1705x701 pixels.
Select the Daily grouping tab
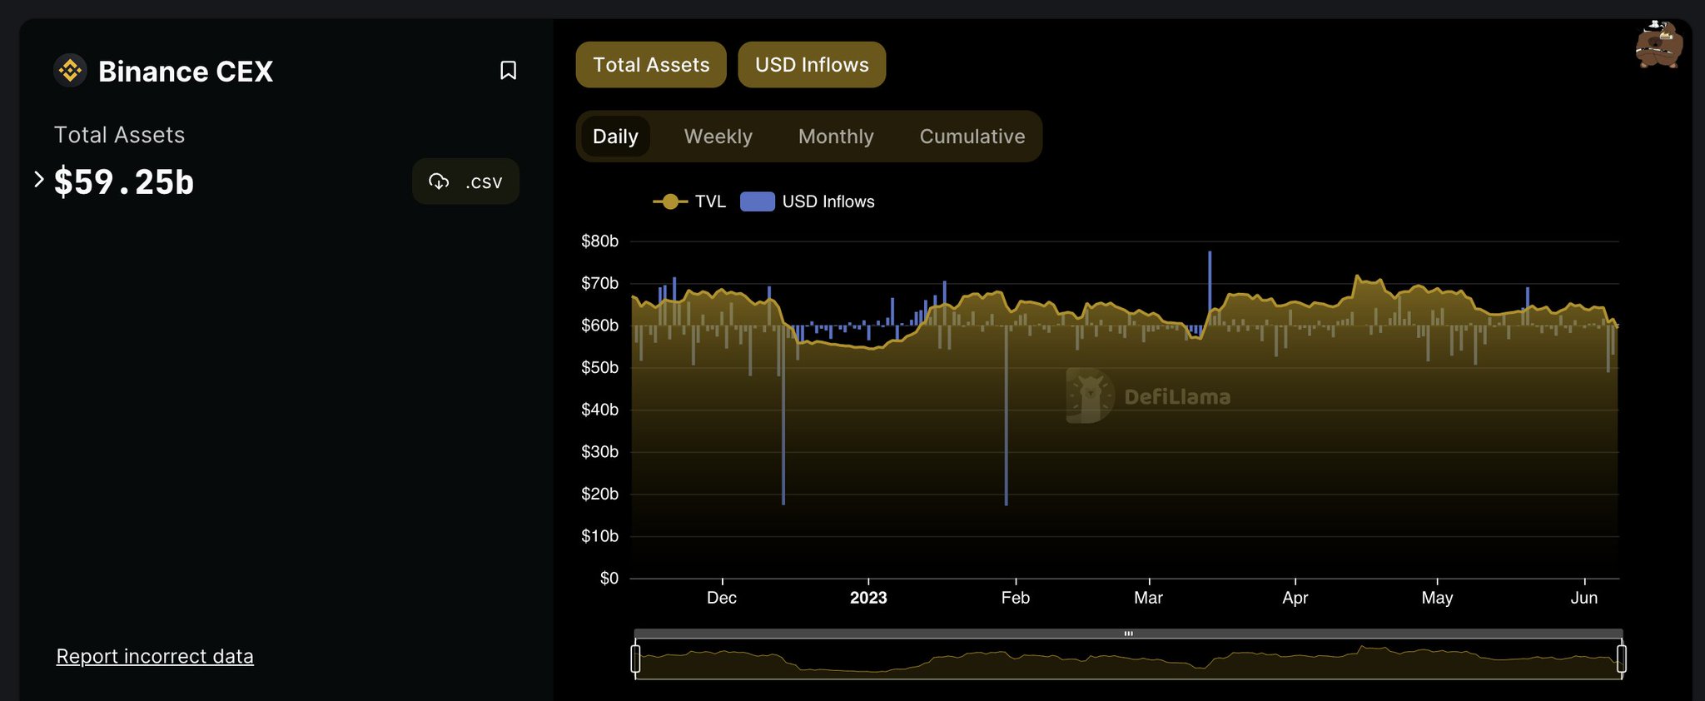[615, 137]
